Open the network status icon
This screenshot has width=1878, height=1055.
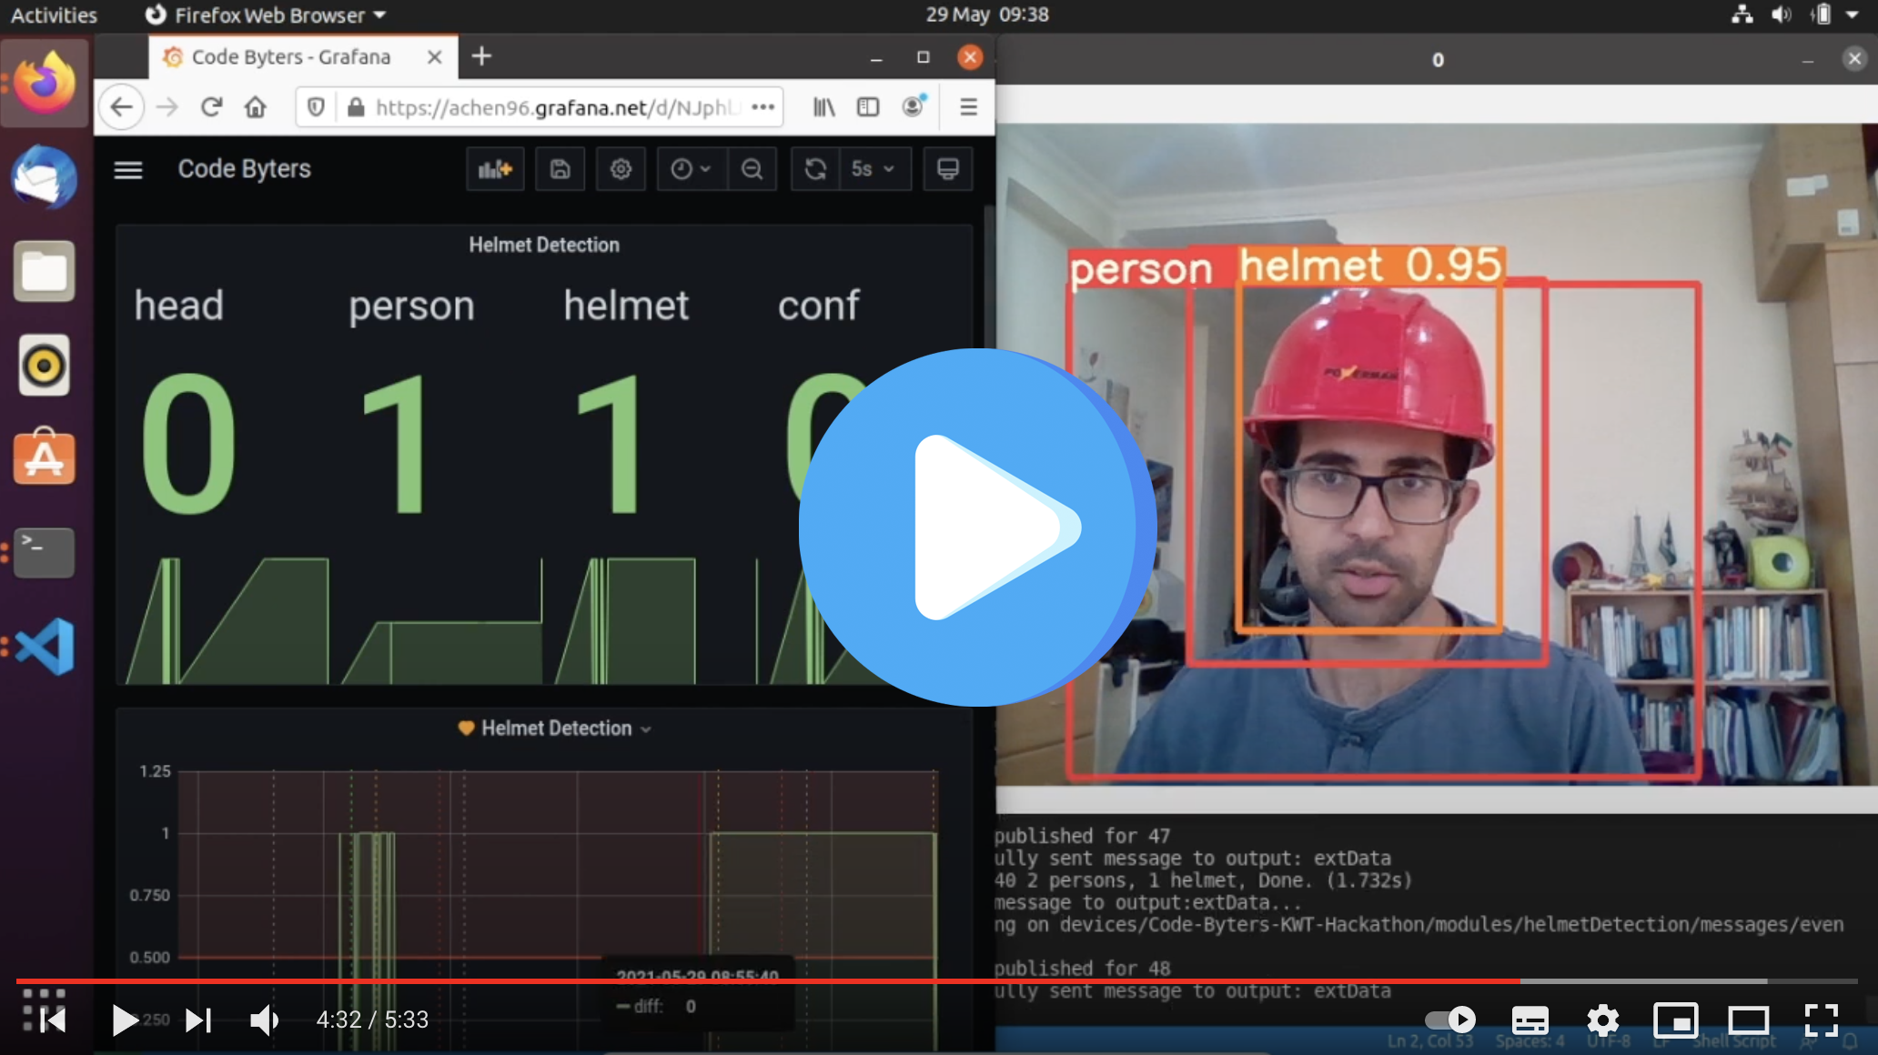[1742, 15]
